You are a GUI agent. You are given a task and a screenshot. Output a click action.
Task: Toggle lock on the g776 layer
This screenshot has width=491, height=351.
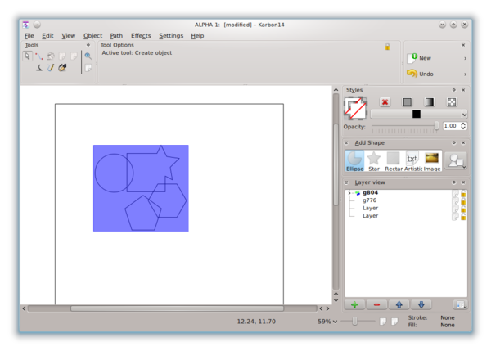(463, 200)
